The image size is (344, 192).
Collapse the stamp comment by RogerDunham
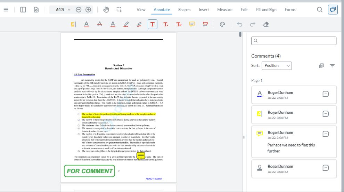click(326, 168)
